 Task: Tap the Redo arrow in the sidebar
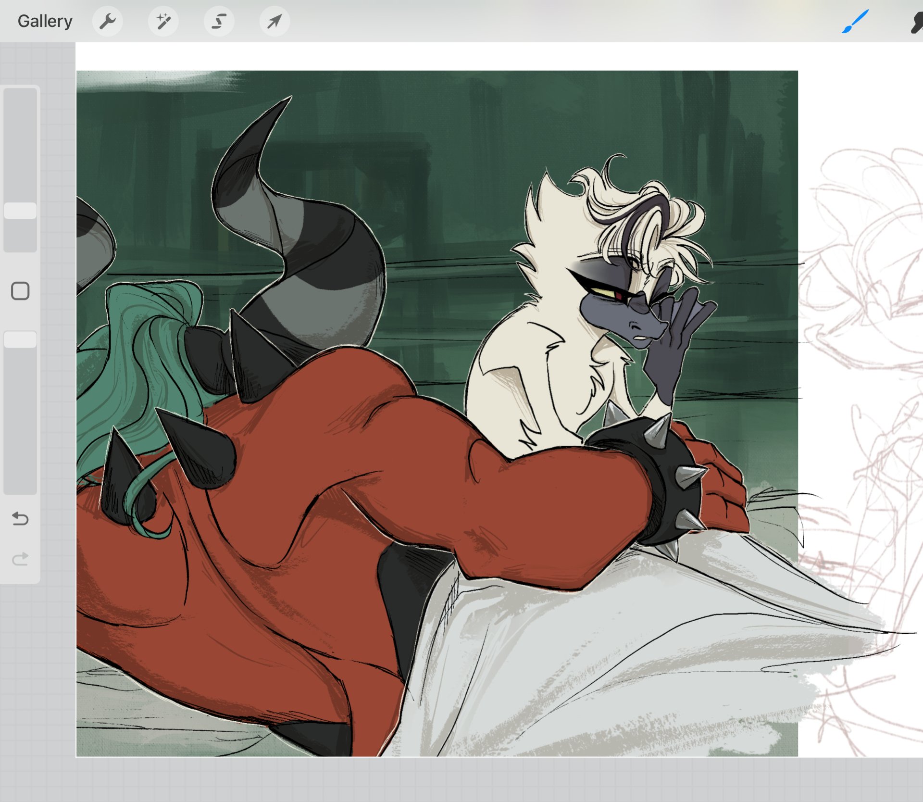pos(20,559)
